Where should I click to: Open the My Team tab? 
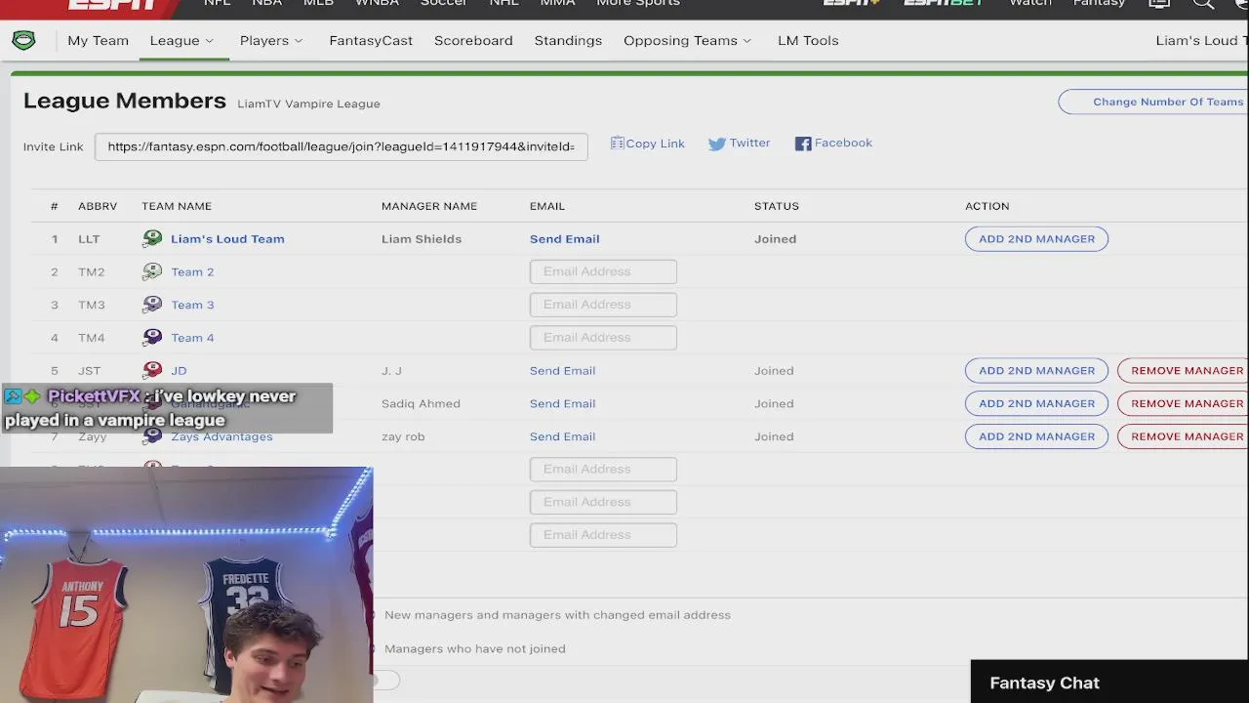tap(98, 40)
